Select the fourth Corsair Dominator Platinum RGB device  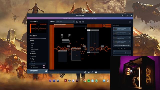[122, 42]
